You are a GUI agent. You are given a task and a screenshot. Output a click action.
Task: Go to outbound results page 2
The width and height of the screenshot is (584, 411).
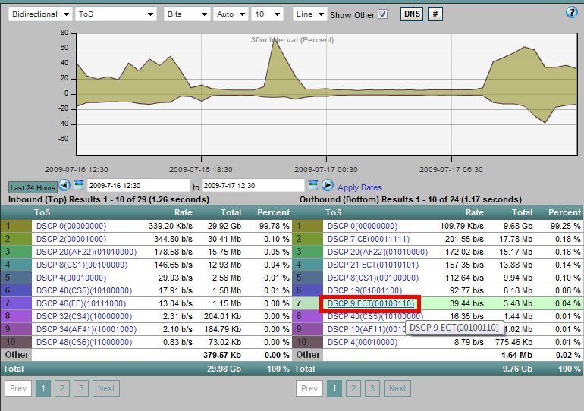click(353, 388)
